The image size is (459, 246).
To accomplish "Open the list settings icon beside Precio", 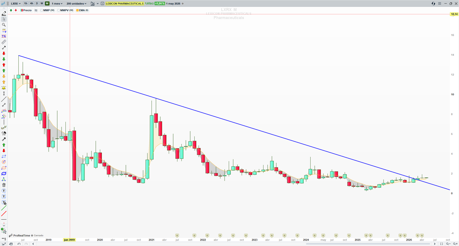I will 36,10.
